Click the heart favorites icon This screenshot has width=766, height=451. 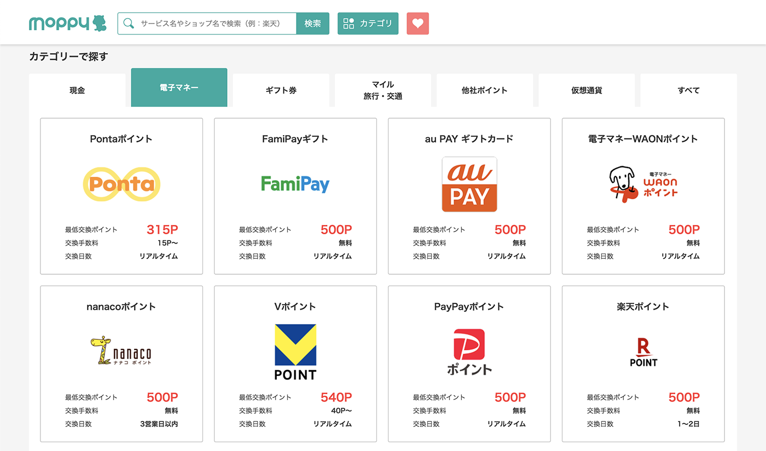[417, 24]
